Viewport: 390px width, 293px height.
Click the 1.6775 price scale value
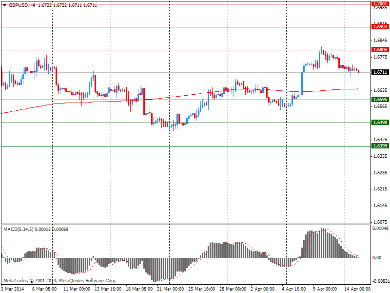pos(381,57)
